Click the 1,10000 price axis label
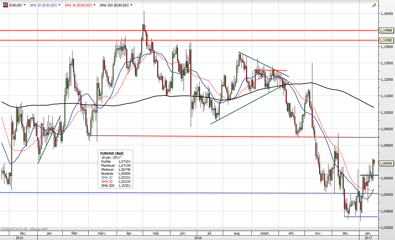 tap(387, 113)
